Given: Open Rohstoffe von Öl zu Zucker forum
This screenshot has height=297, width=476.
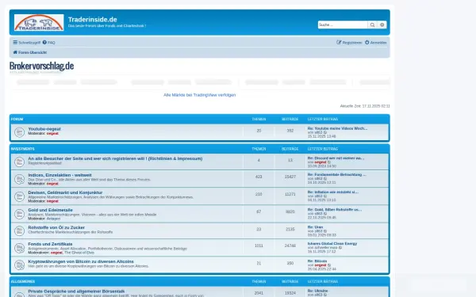Looking at the screenshot, I should point(56,227).
